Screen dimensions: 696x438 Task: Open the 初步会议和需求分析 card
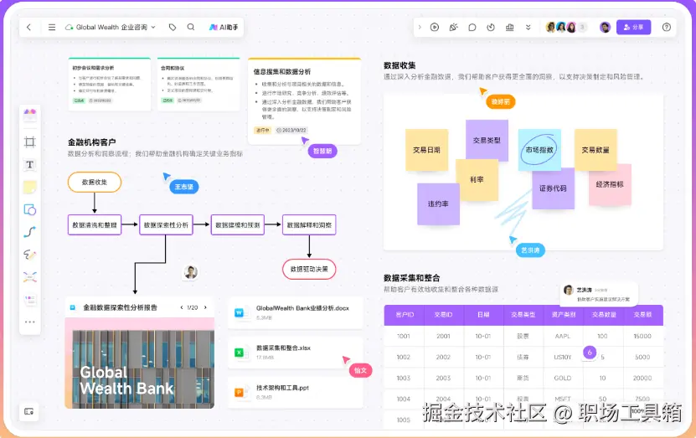tap(110, 85)
